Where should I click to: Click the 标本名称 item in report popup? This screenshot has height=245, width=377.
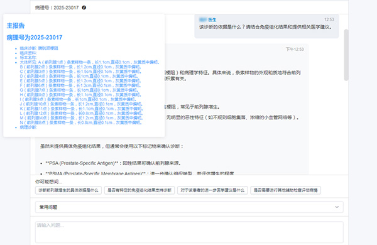click(x=28, y=57)
